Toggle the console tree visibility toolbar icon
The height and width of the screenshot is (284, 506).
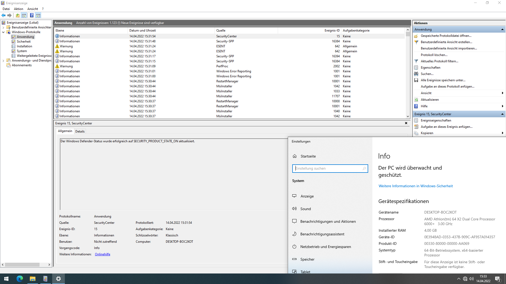(24, 15)
